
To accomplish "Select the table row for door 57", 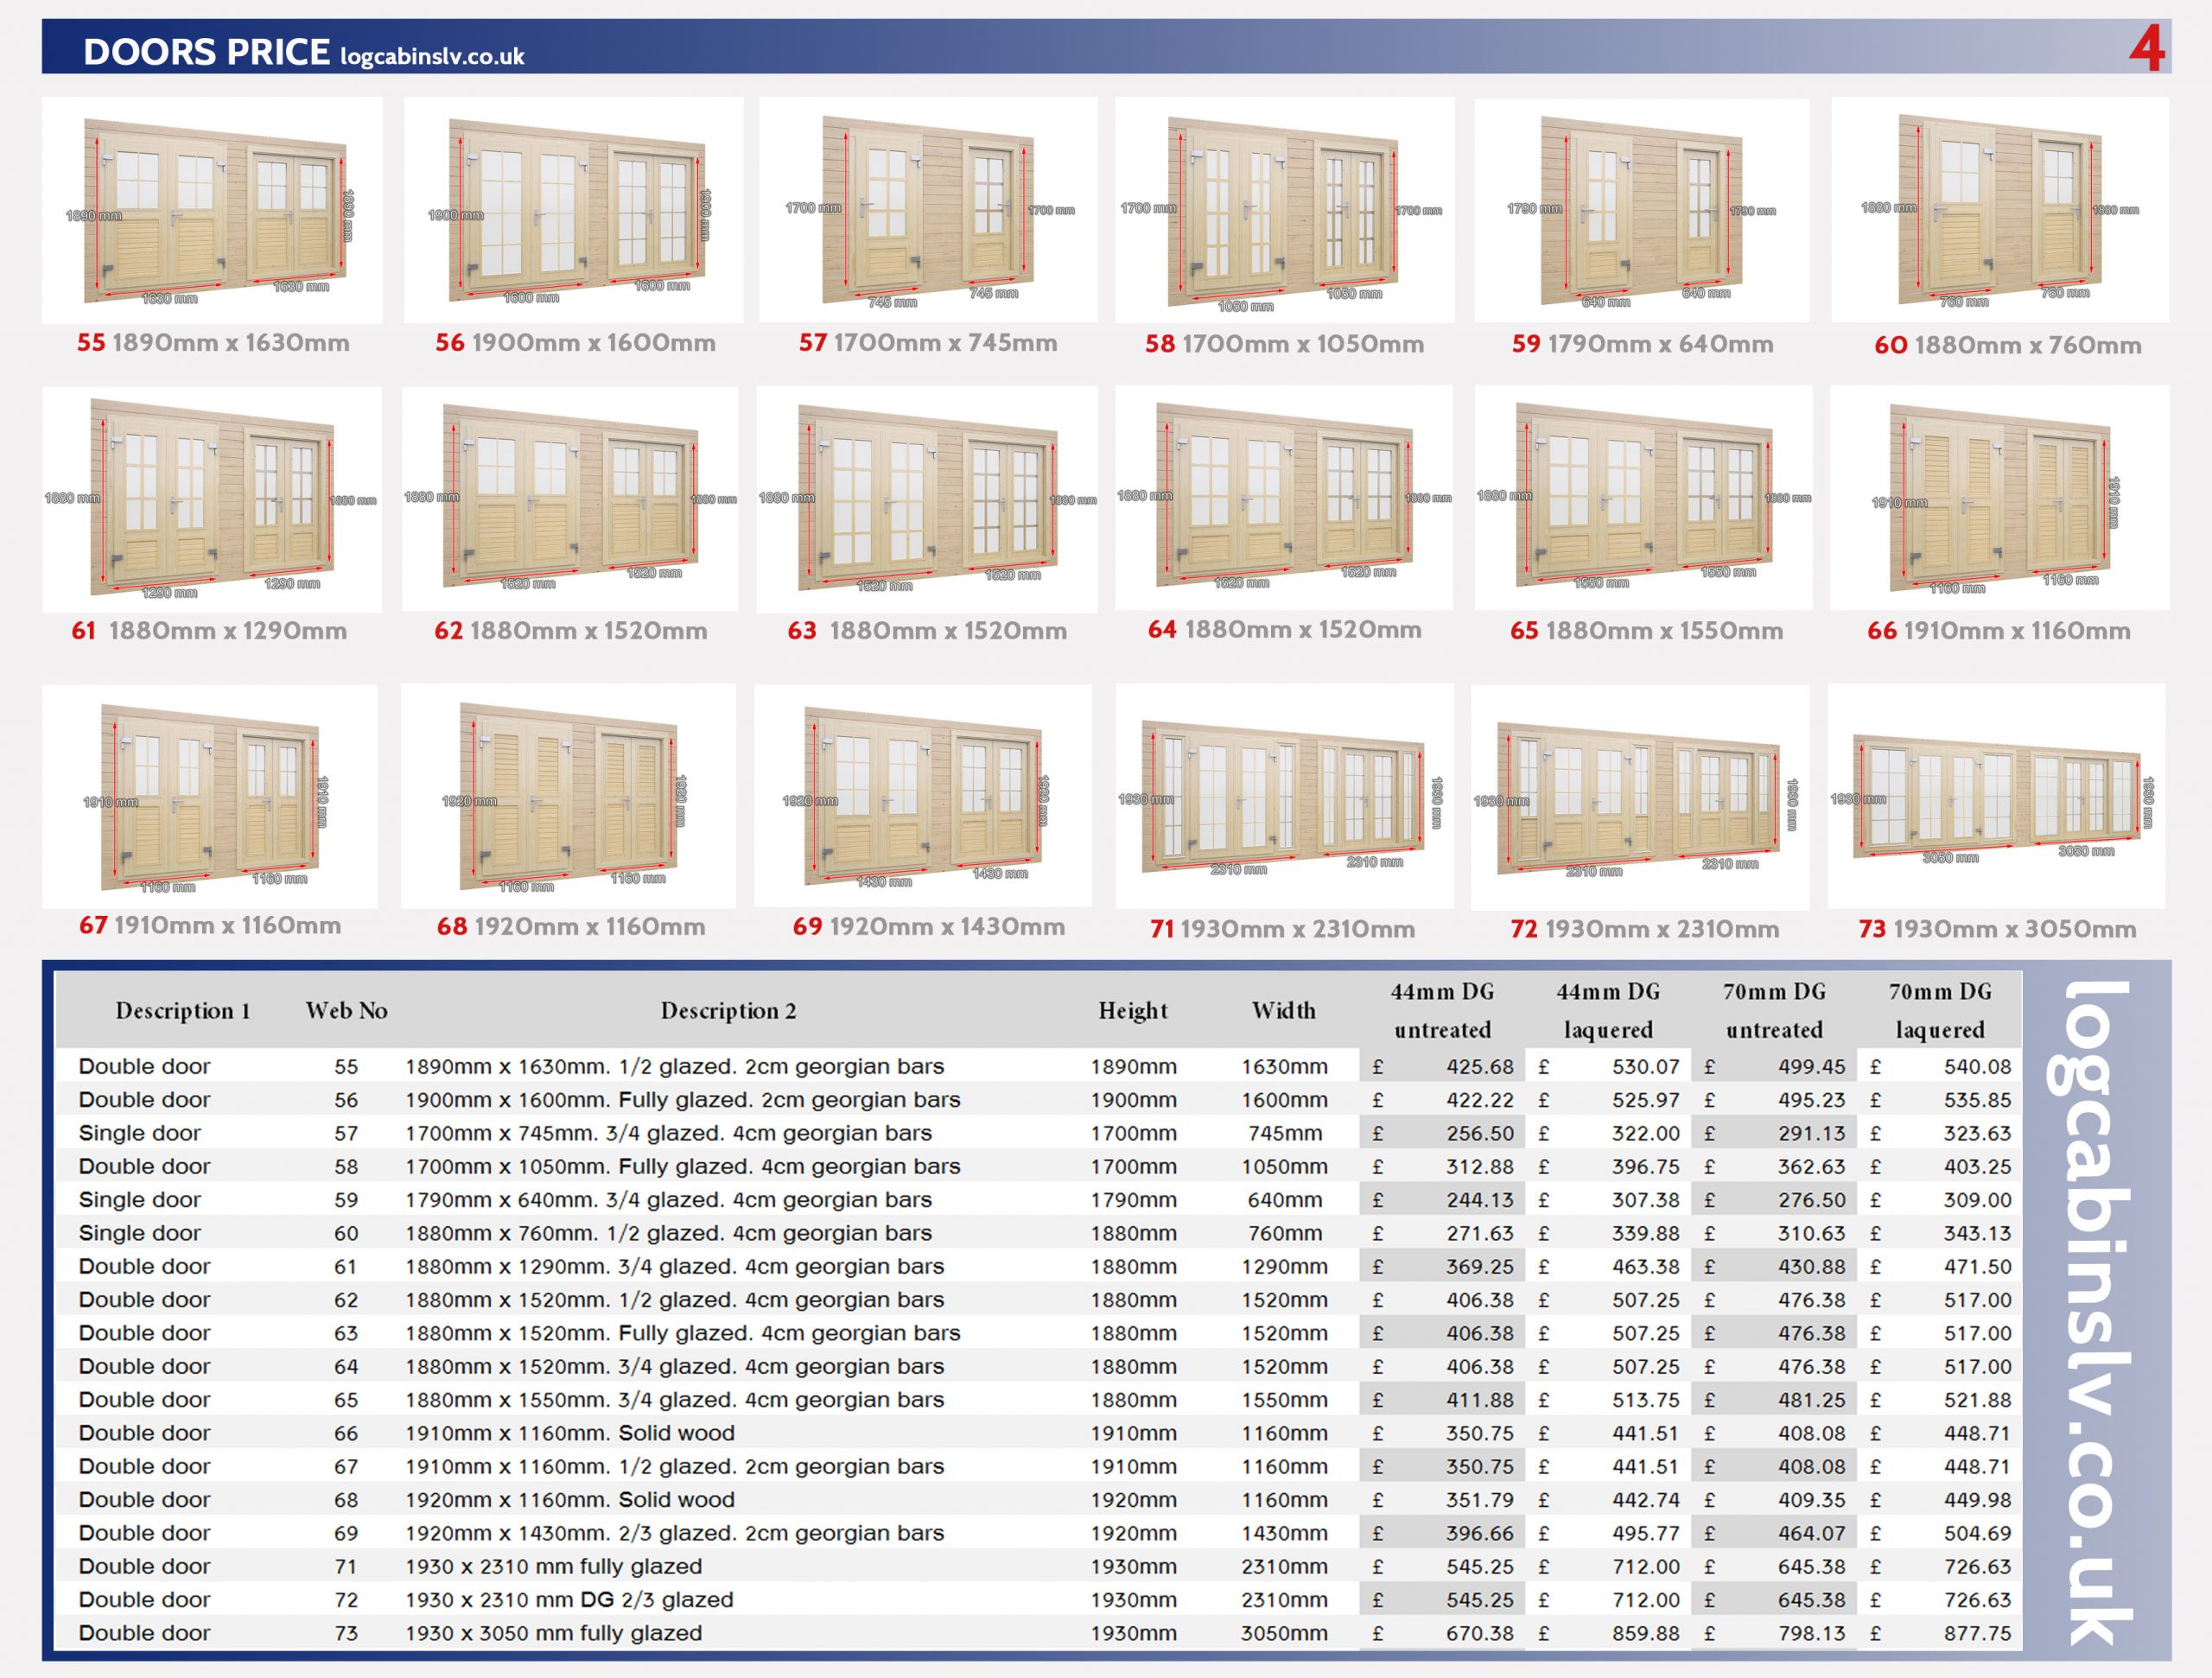I will coord(668,1133).
